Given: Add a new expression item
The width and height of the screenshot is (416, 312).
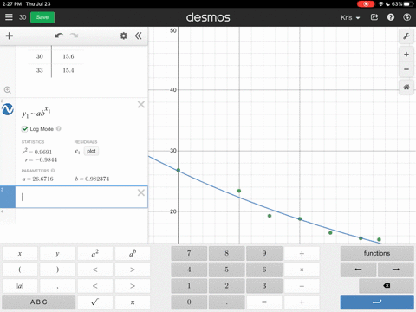Looking at the screenshot, I should pos(10,36).
